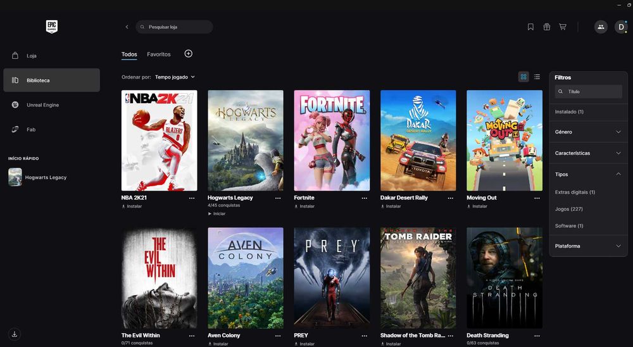Expand the Plataforma filter

[x=588, y=246]
